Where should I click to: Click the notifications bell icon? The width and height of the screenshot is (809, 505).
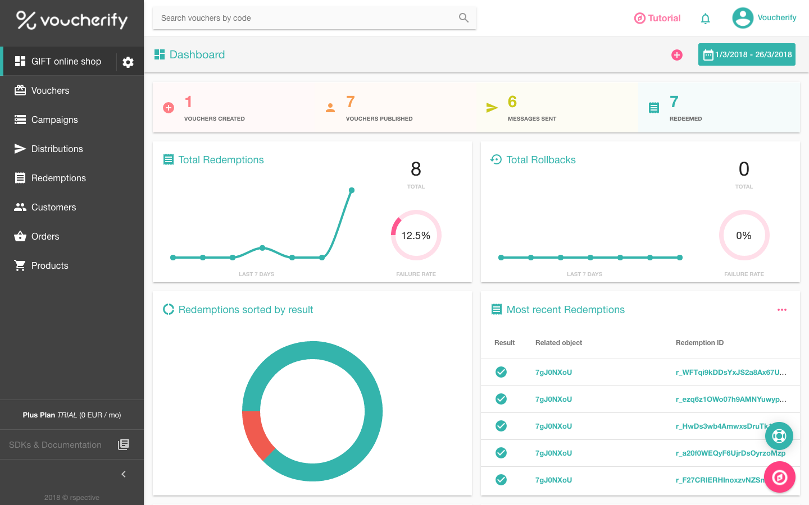[x=705, y=18]
